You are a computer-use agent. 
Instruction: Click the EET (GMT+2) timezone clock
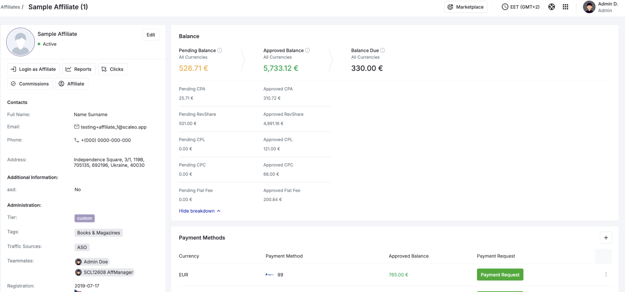pos(521,7)
